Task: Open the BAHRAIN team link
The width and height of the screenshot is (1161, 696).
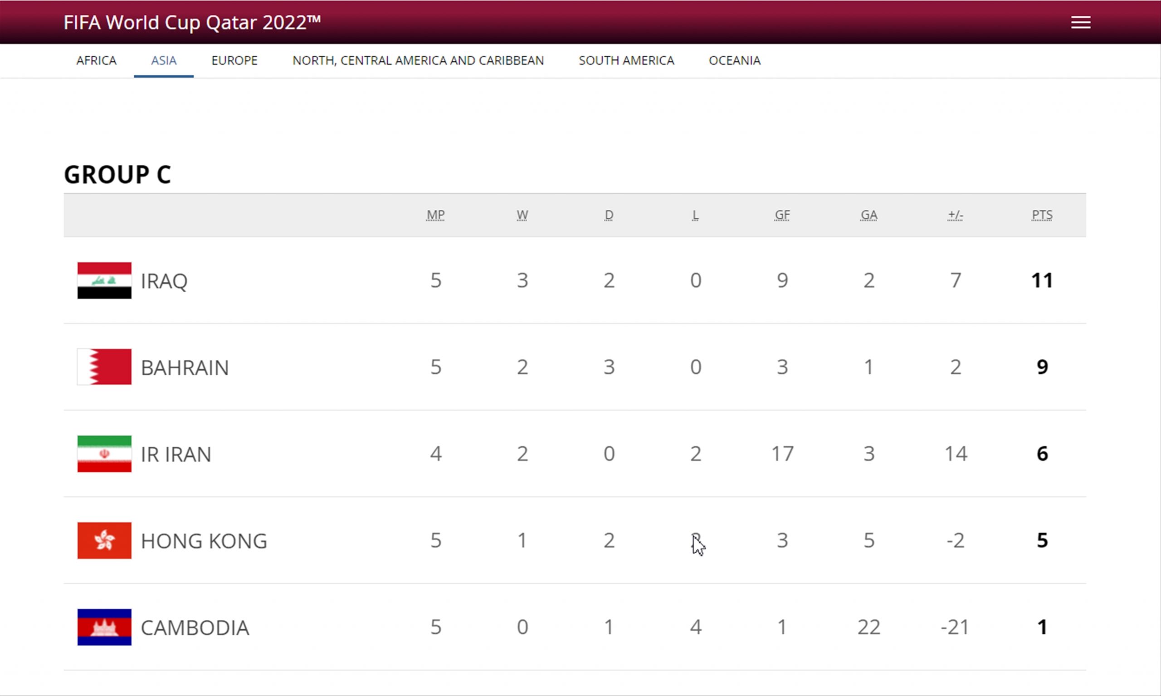Action: pyautogui.click(x=185, y=368)
